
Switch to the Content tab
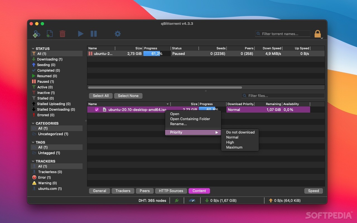tap(199, 191)
